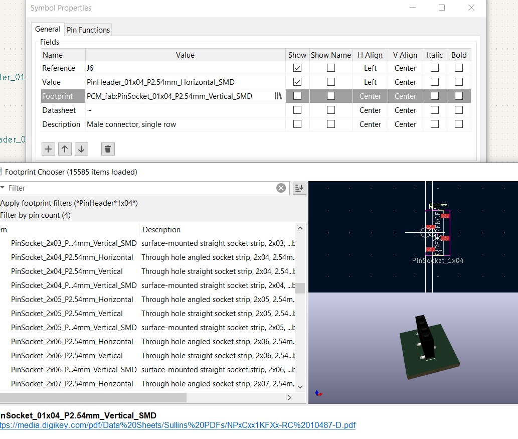Select PinSocket_2x04_P2.54mm_Vertical footprint
Image resolution: width=518 pixels, height=439 pixels.
(67, 271)
